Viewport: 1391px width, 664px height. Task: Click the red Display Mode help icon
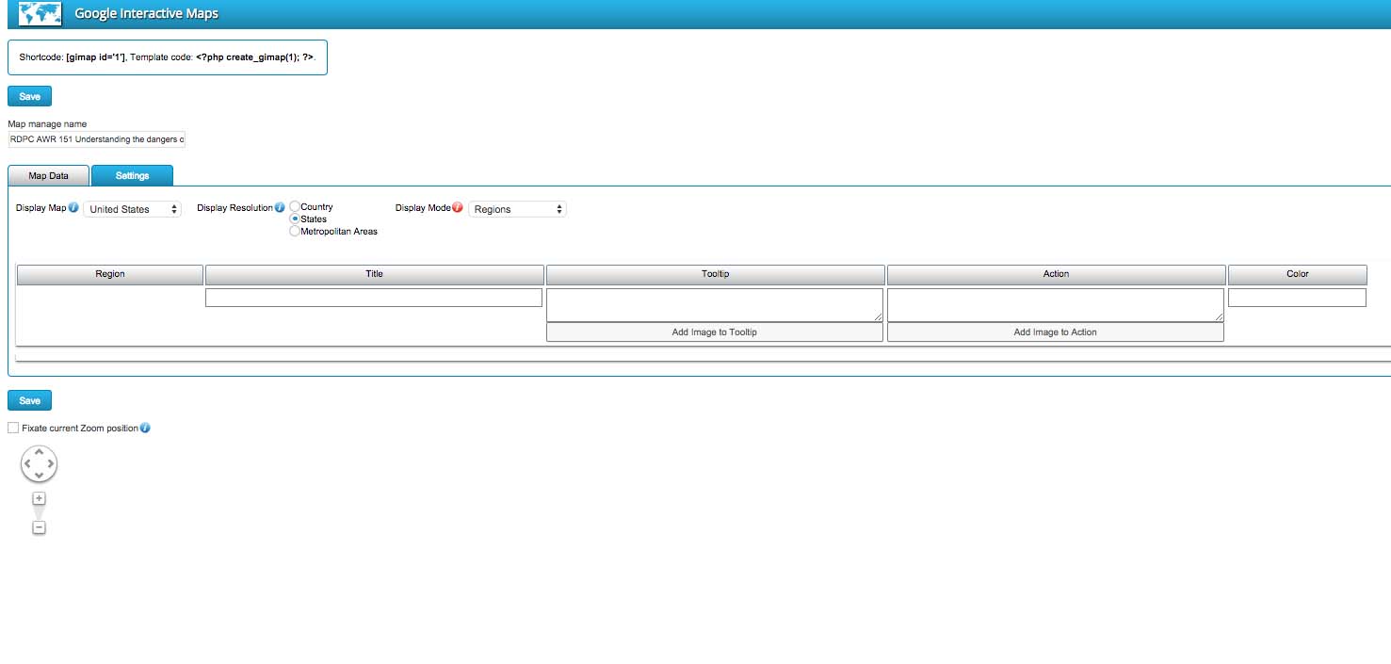(458, 208)
